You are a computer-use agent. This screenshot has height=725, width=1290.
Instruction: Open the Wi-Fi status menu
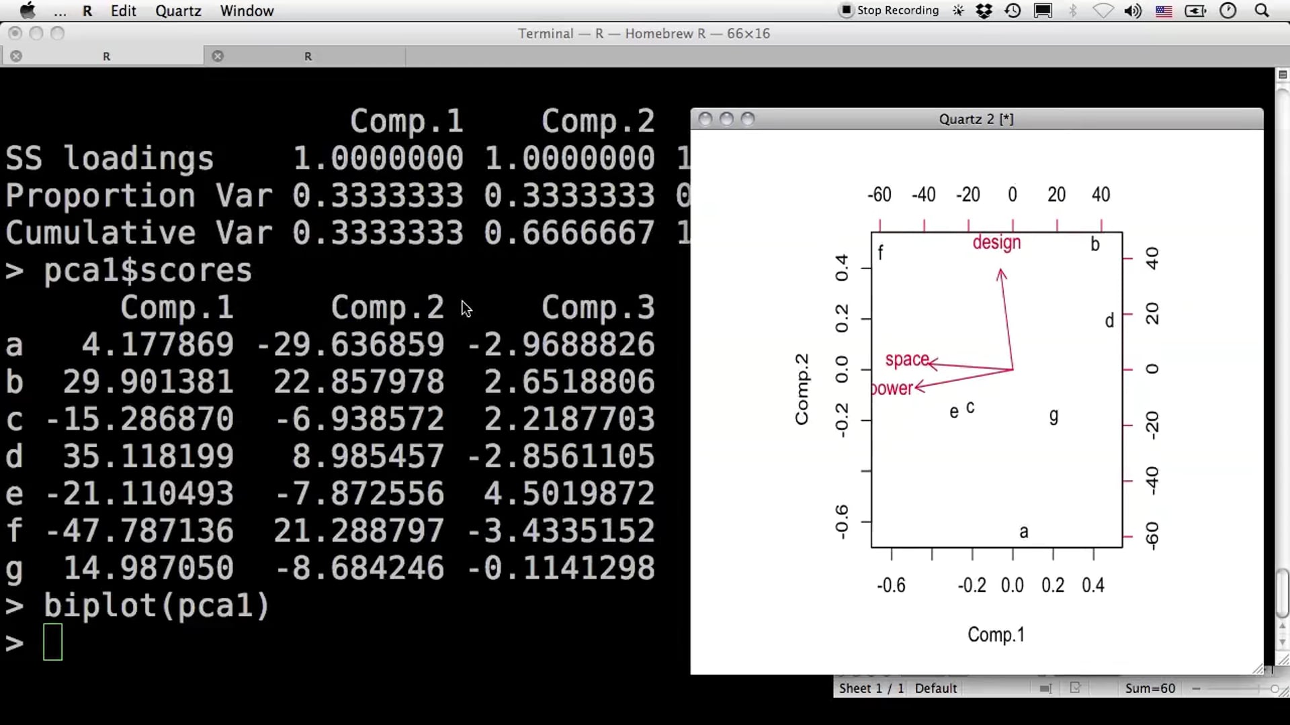tap(1103, 11)
